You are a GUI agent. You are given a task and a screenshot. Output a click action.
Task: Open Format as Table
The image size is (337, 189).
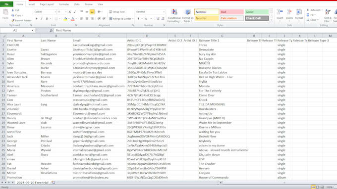point(188,16)
